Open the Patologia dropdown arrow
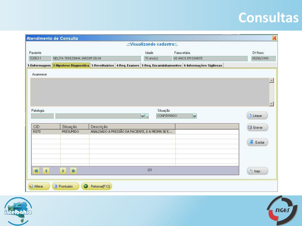 (x=142, y=116)
